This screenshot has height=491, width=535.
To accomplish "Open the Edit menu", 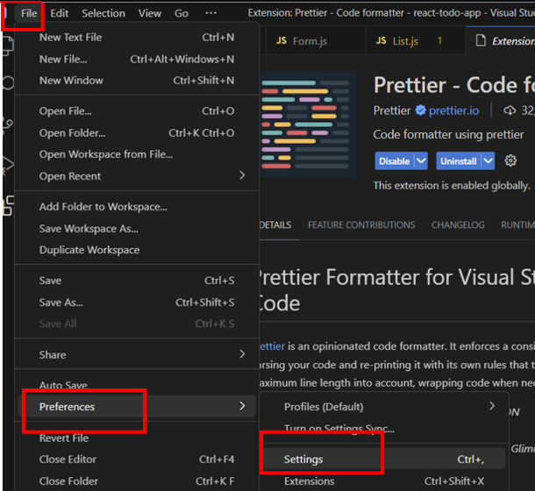I will (60, 13).
